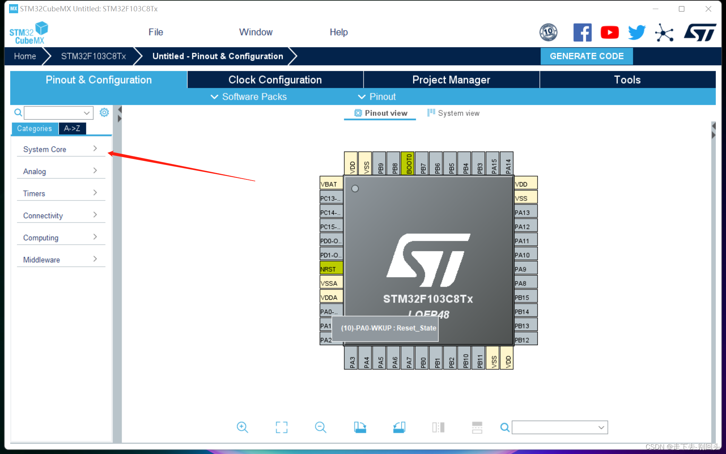Toggle the split vertical view icon
This screenshot has height=454, width=726.
click(x=438, y=427)
